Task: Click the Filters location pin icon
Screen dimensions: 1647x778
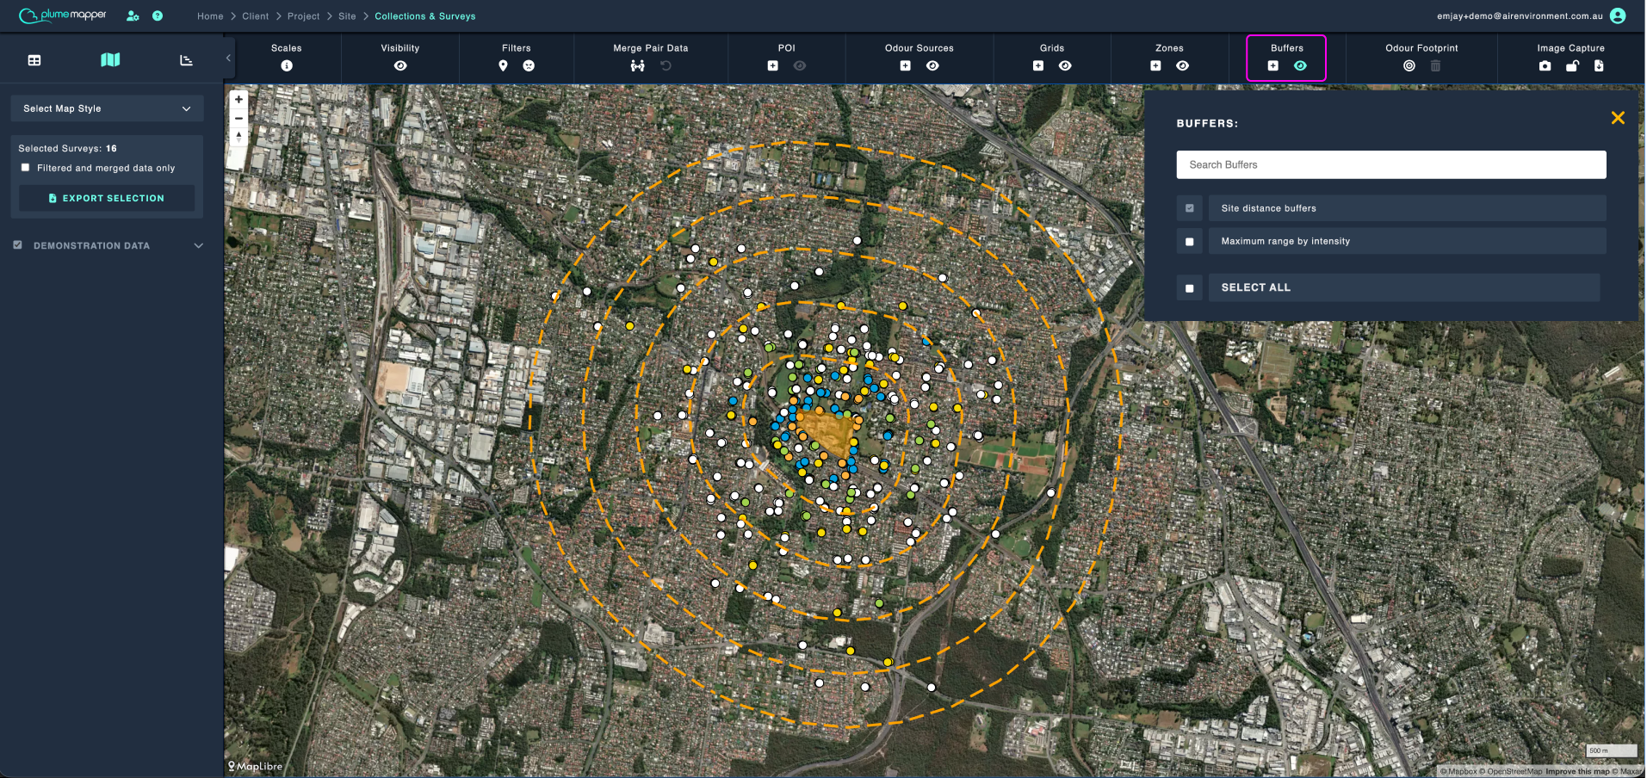Action: point(504,65)
